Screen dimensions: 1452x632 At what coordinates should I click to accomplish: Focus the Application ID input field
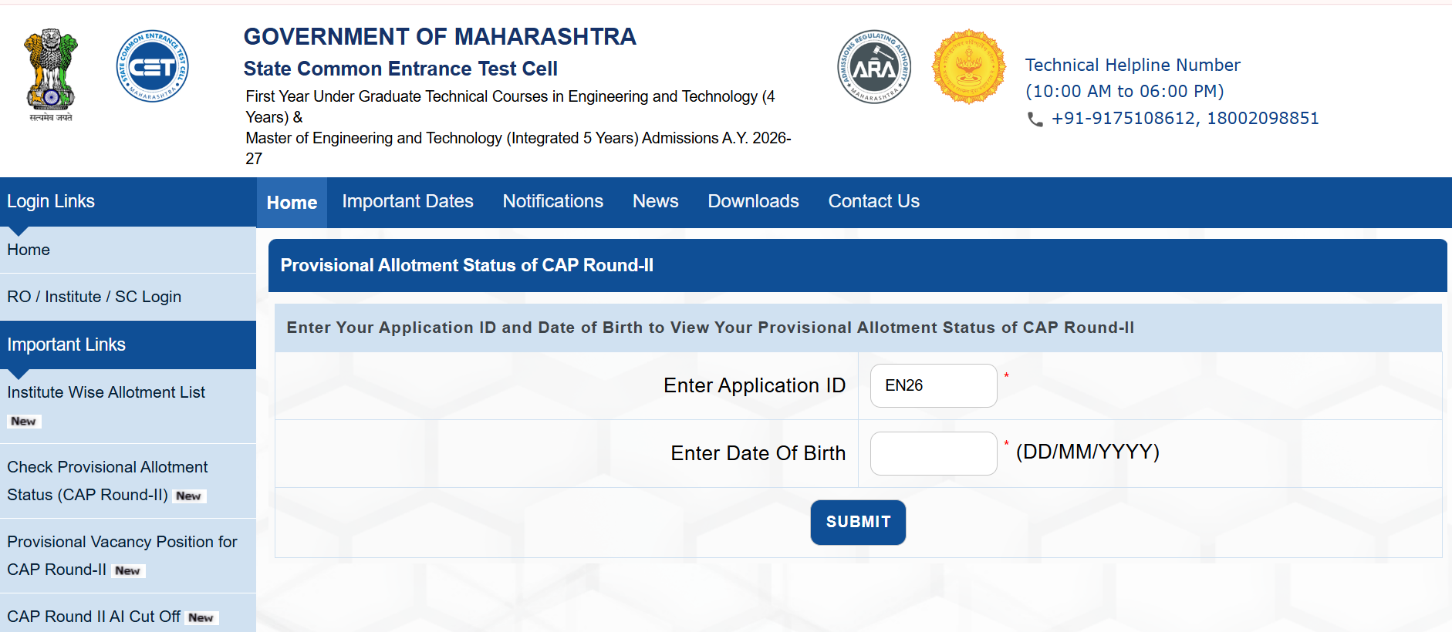click(934, 385)
